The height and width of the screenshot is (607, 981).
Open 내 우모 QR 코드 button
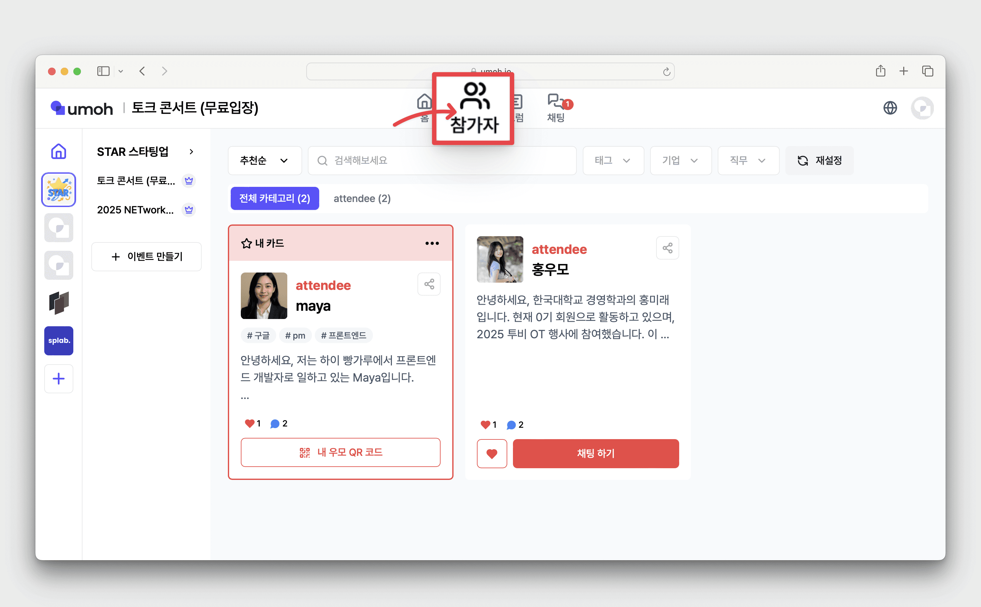coord(340,452)
